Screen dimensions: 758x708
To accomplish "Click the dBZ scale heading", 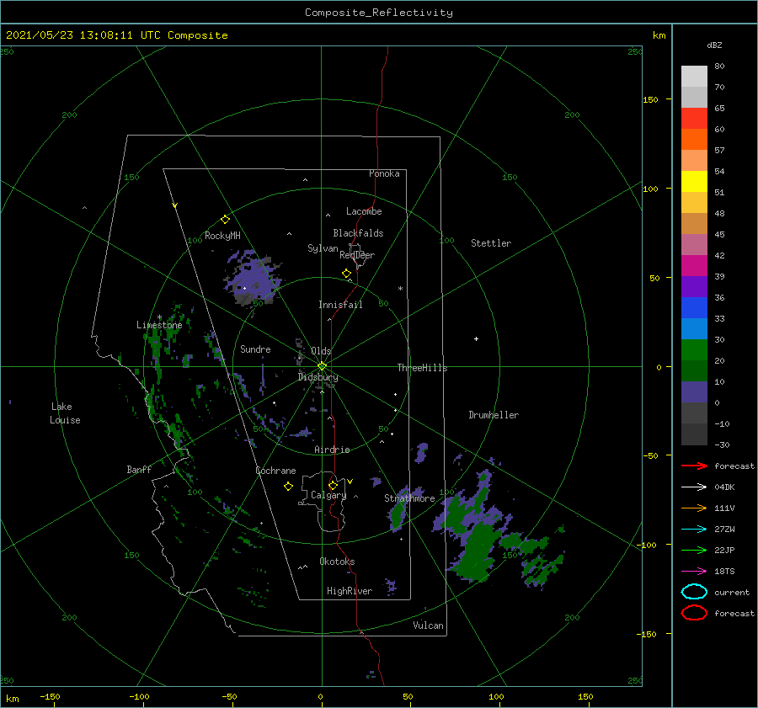I will pyautogui.click(x=714, y=45).
